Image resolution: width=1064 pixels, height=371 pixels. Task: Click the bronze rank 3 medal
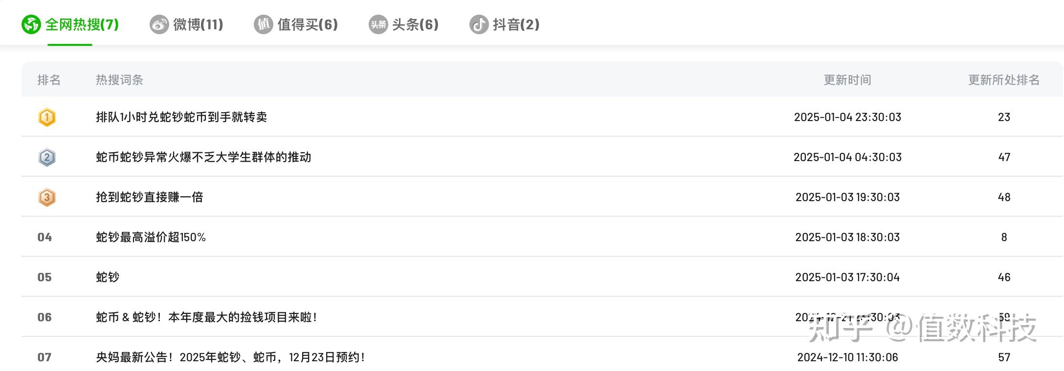pyautogui.click(x=47, y=197)
